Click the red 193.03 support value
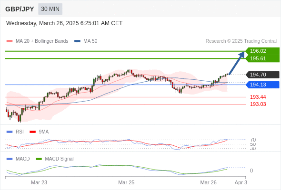 click(258, 104)
